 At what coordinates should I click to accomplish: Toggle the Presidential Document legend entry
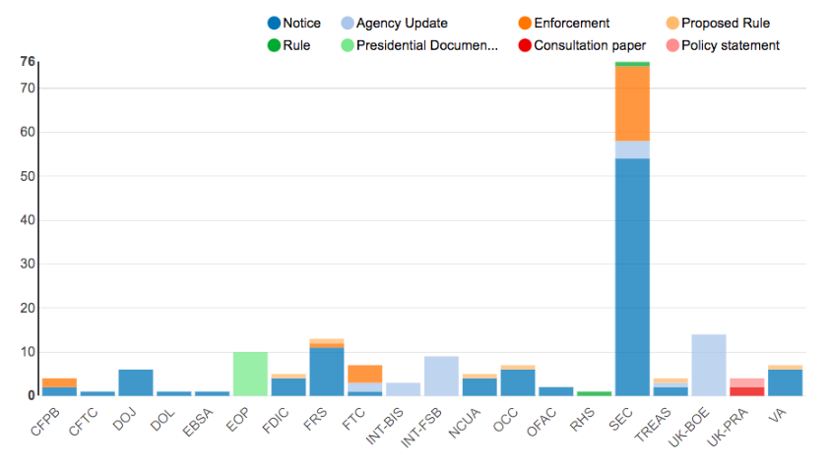[348, 45]
